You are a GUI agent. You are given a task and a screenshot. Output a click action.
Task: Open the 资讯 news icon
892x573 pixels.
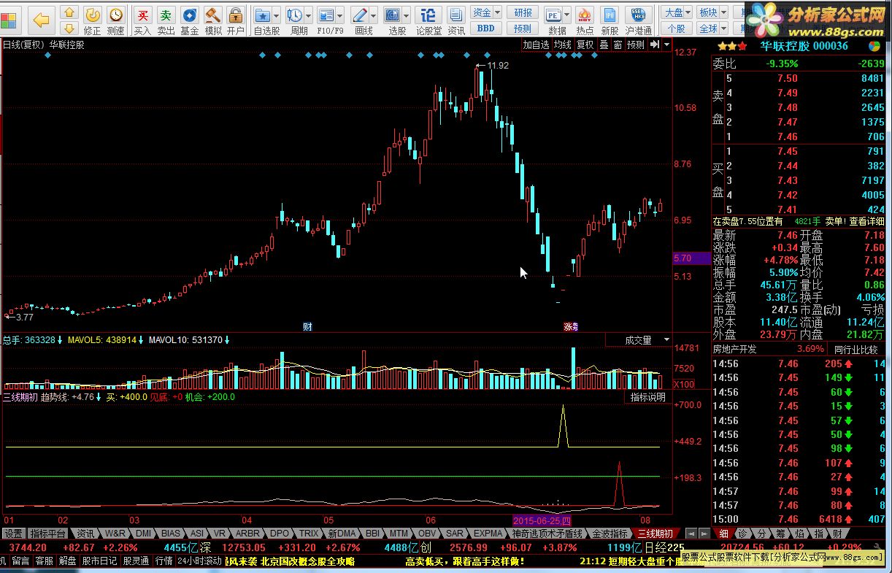coord(456,20)
